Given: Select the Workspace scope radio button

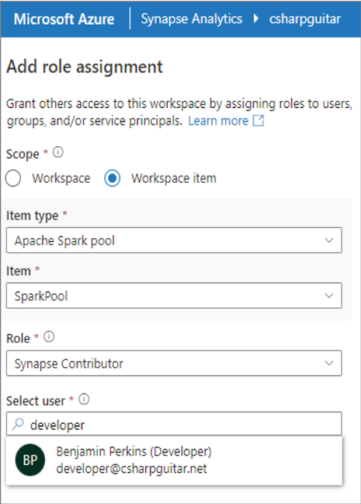Looking at the screenshot, I should 13,178.
